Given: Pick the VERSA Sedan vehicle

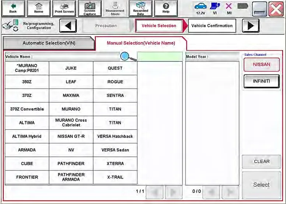Looking at the screenshot, I should (115, 150).
